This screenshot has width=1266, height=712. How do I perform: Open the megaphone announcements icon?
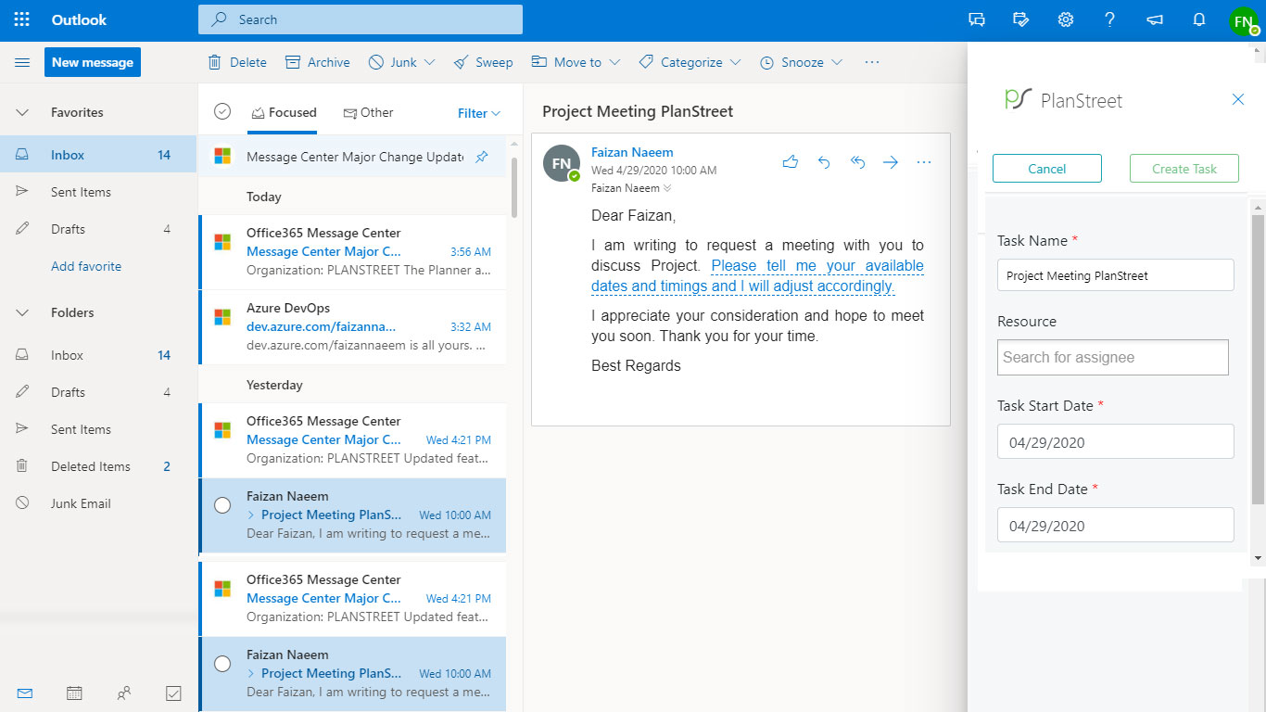pyautogui.click(x=1155, y=19)
